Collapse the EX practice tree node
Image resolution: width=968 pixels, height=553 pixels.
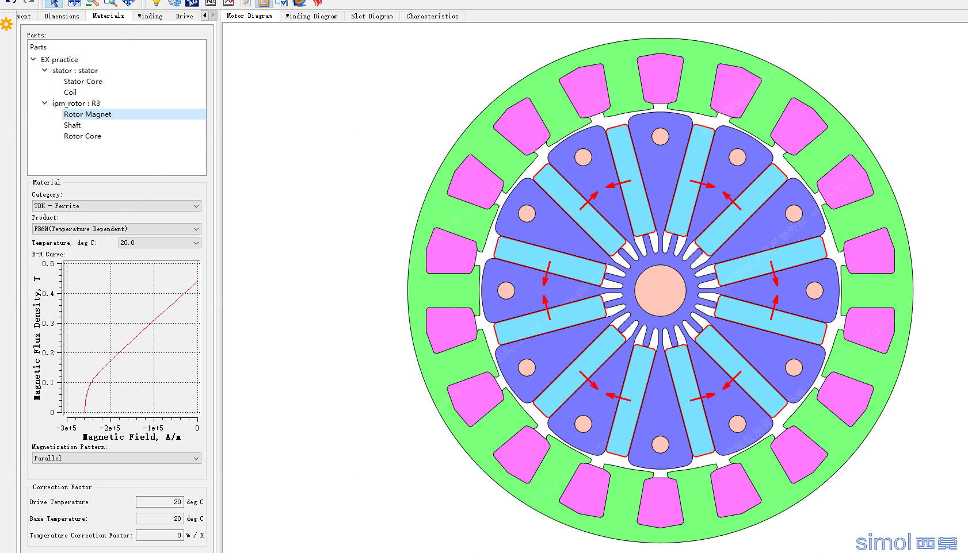pyautogui.click(x=33, y=59)
